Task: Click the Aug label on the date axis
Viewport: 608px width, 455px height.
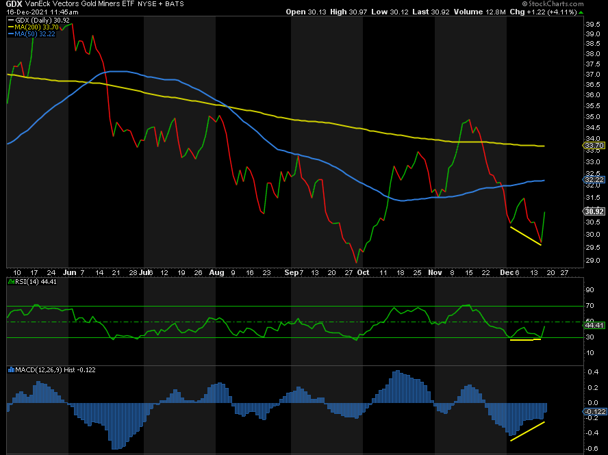Action: point(216,272)
